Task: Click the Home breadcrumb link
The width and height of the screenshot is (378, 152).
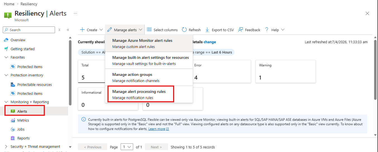Action: point(9,4)
